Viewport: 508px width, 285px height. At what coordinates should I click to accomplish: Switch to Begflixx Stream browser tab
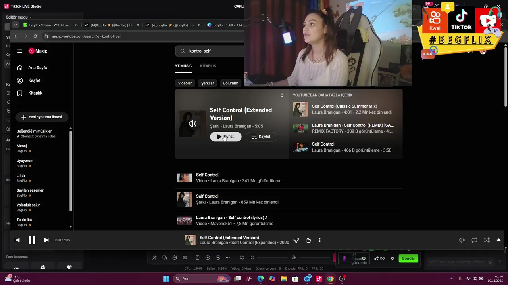51,25
